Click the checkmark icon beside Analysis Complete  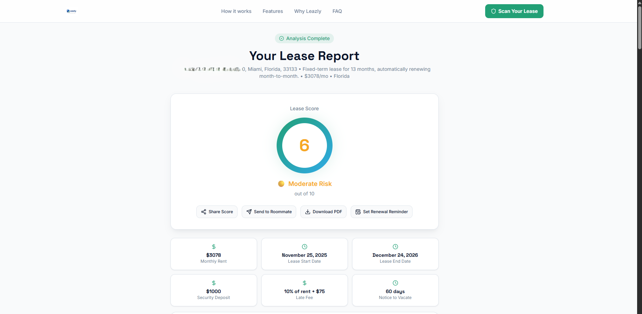282,38
